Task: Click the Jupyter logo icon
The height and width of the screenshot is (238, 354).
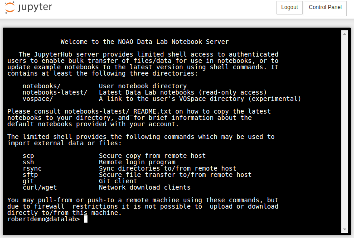Action: (10, 8)
